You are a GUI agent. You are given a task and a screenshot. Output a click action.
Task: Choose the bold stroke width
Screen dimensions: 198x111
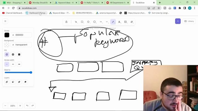(13, 64)
